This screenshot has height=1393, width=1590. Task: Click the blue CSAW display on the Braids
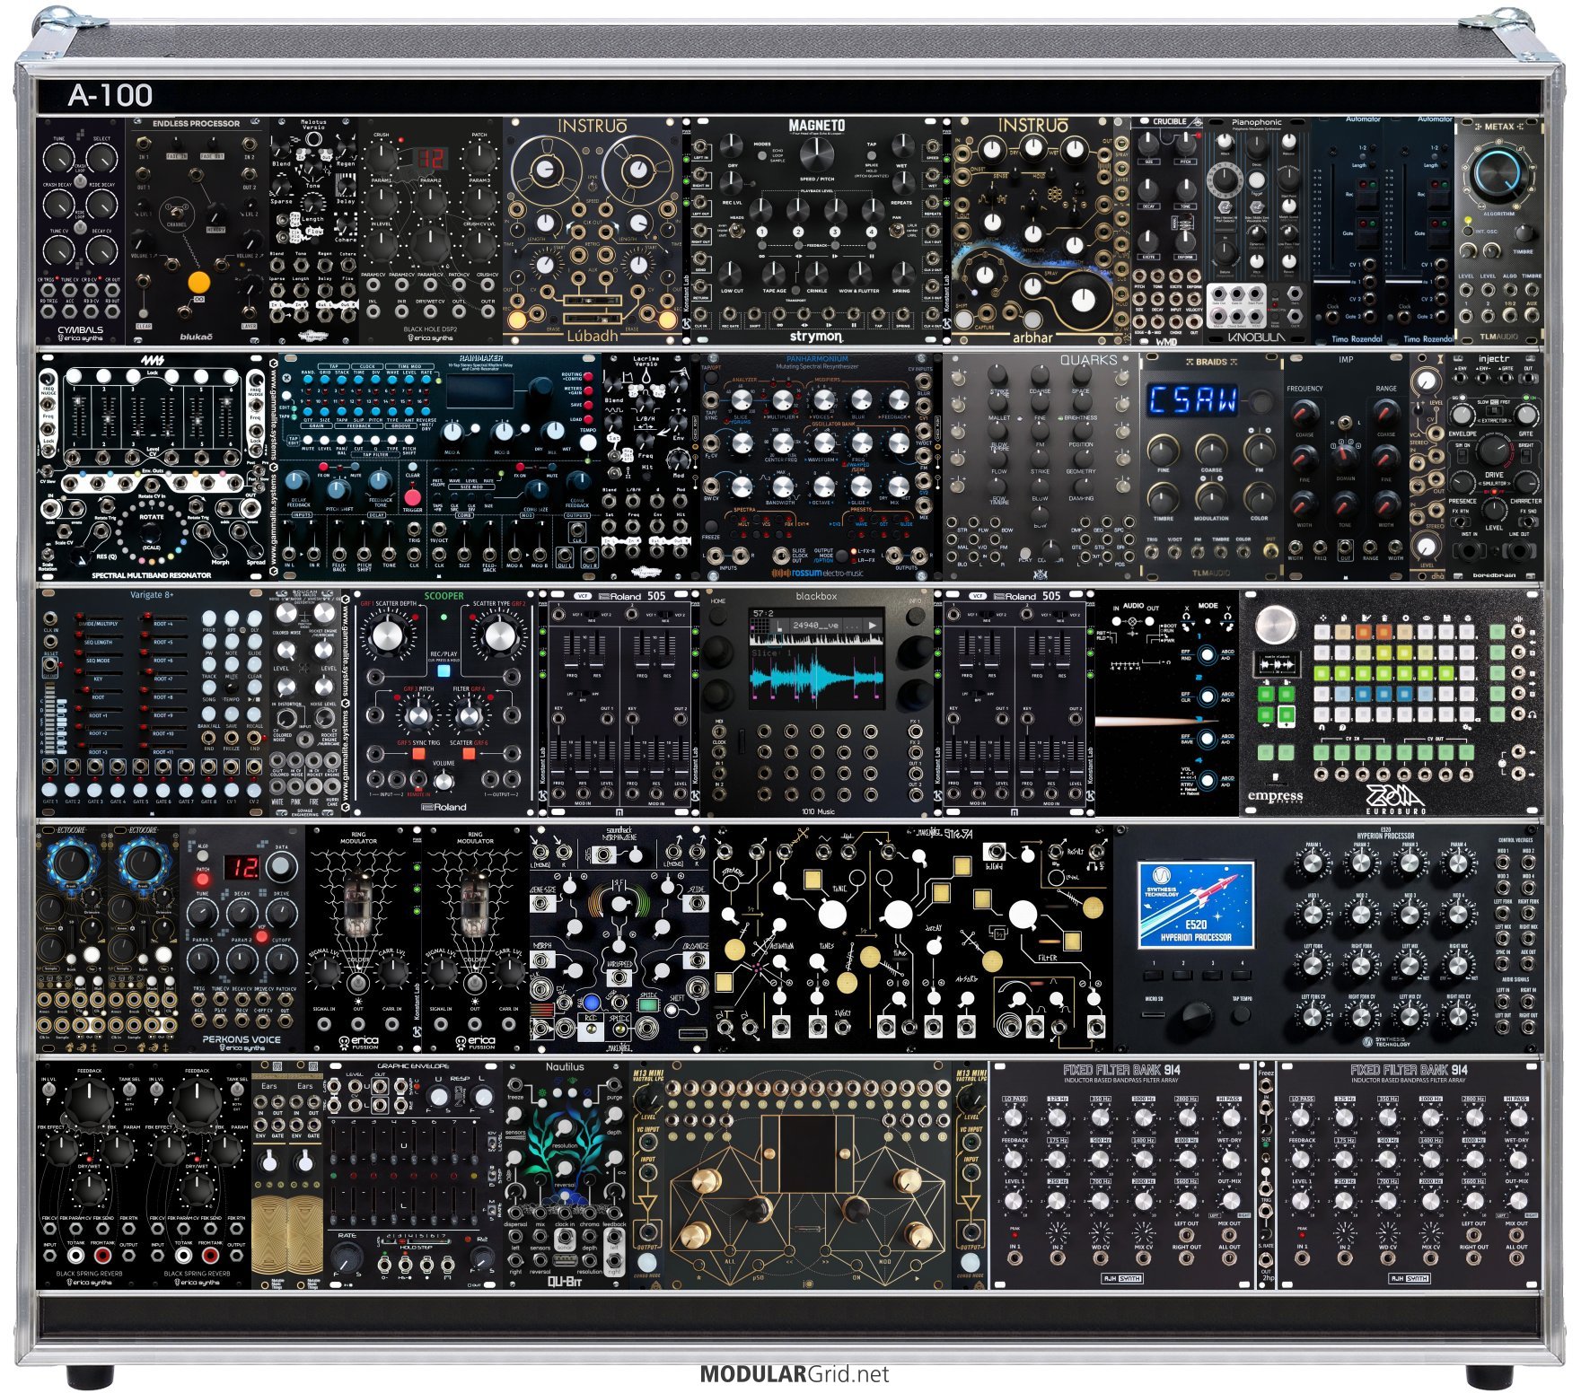[x=1192, y=400]
